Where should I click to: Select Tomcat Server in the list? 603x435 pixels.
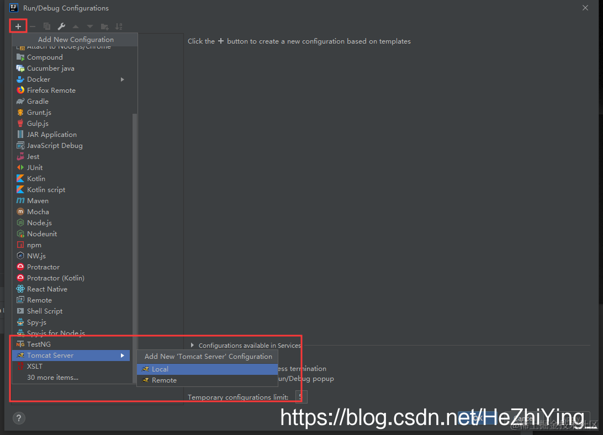[71, 356]
